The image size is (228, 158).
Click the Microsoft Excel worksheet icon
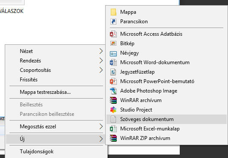click(x=113, y=129)
